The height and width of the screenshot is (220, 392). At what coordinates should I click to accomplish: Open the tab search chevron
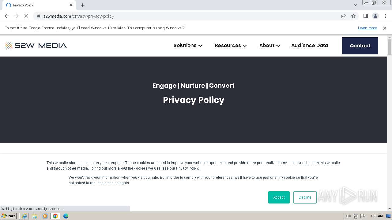click(x=355, y=5)
